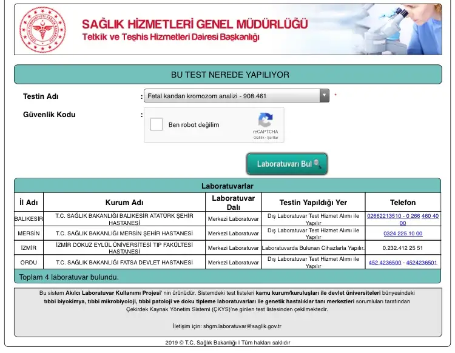The image size is (455, 353).
Task: Click the "Kurum Adı" column header
Action: point(124,202)
